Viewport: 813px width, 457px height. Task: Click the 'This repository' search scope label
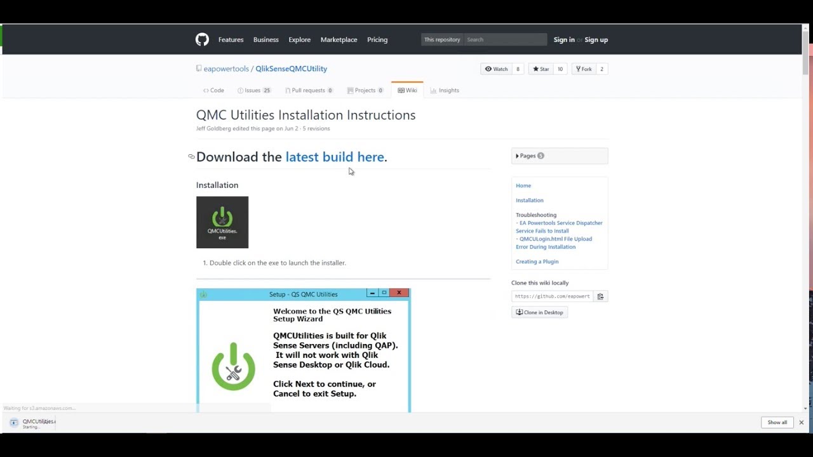[x=442, y=40]
